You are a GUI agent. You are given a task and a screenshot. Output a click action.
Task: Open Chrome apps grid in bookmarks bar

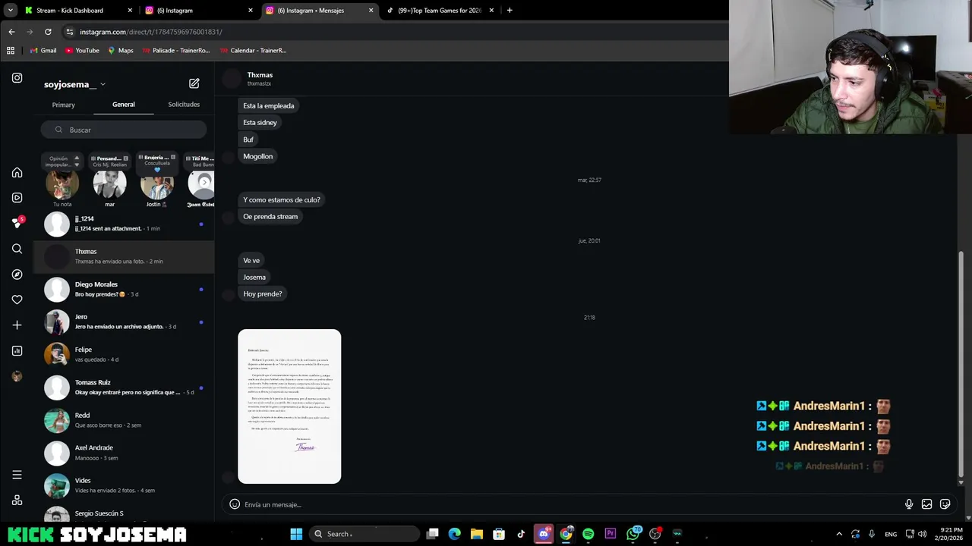click(x=11, y=50)
